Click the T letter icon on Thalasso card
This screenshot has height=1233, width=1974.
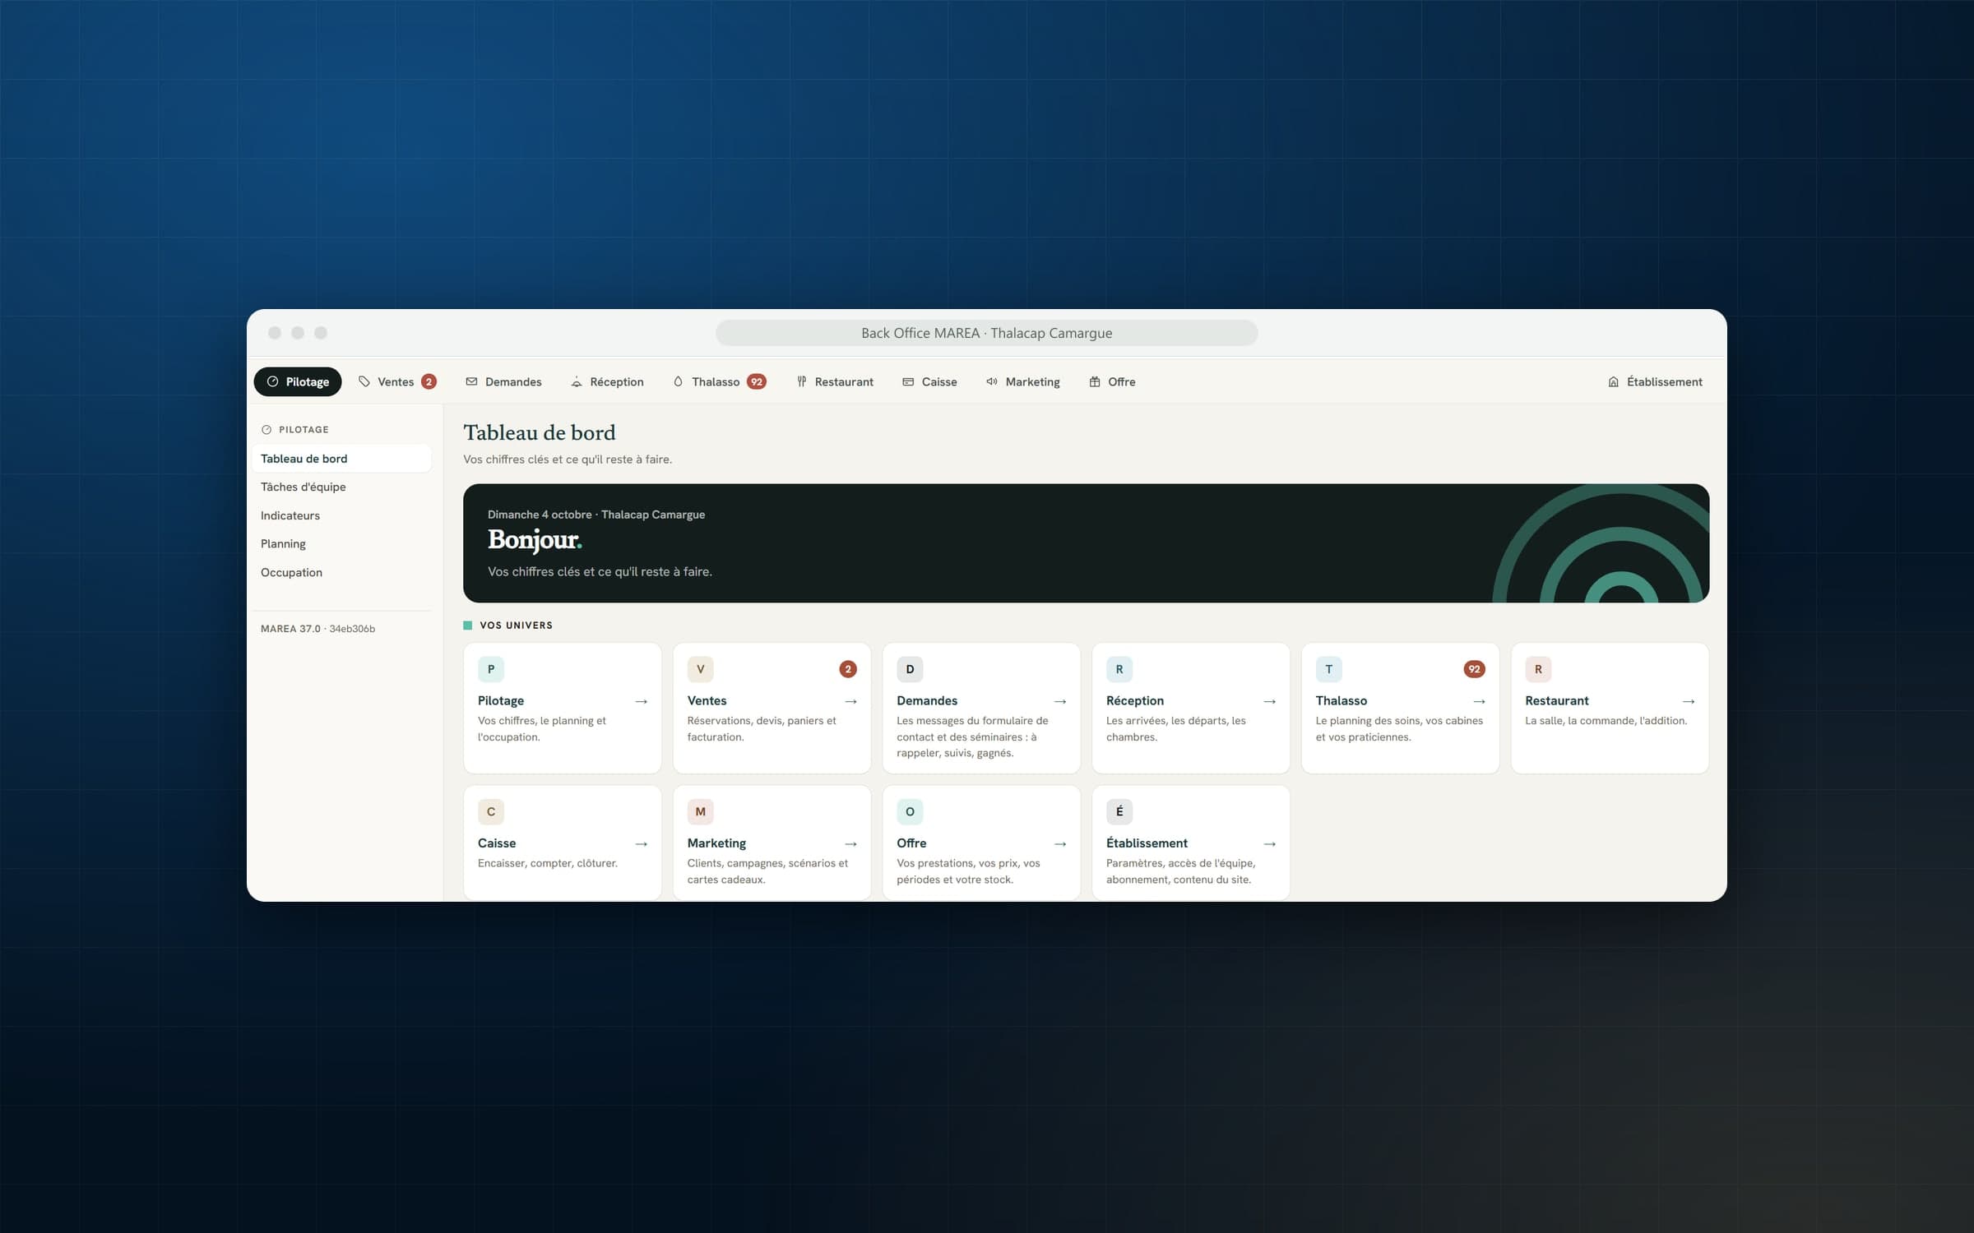(x=1329, y=669)
